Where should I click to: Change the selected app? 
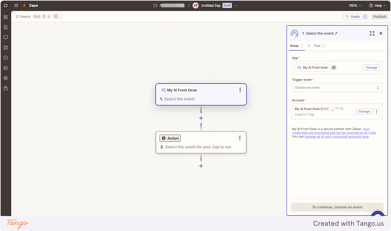(371, 67)
